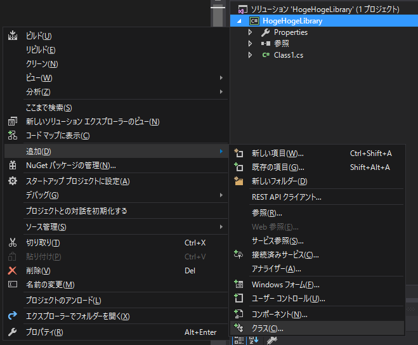This screenshot has width=418, height=345.
Task: Click the vertical scrollbar thumb left of Solution Explorer
Action: coord(218,16)
